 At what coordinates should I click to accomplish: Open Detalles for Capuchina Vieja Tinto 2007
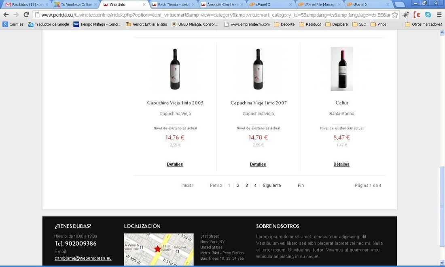tap(258, 164)
